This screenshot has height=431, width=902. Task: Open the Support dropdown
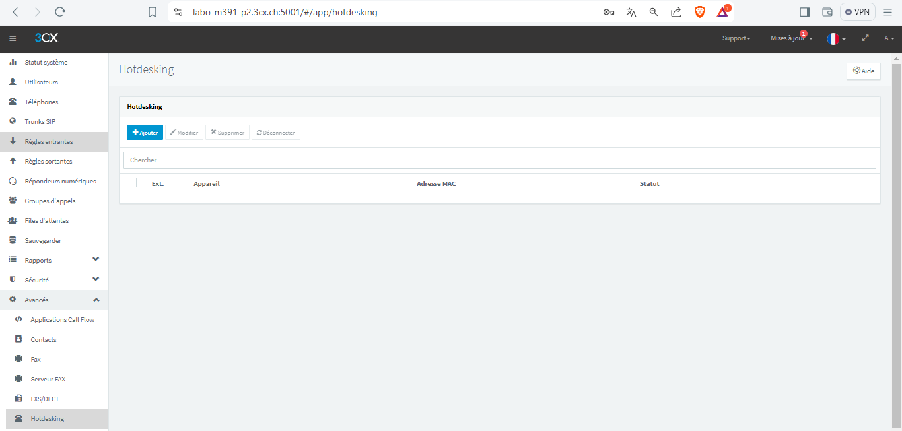point(736,38)
